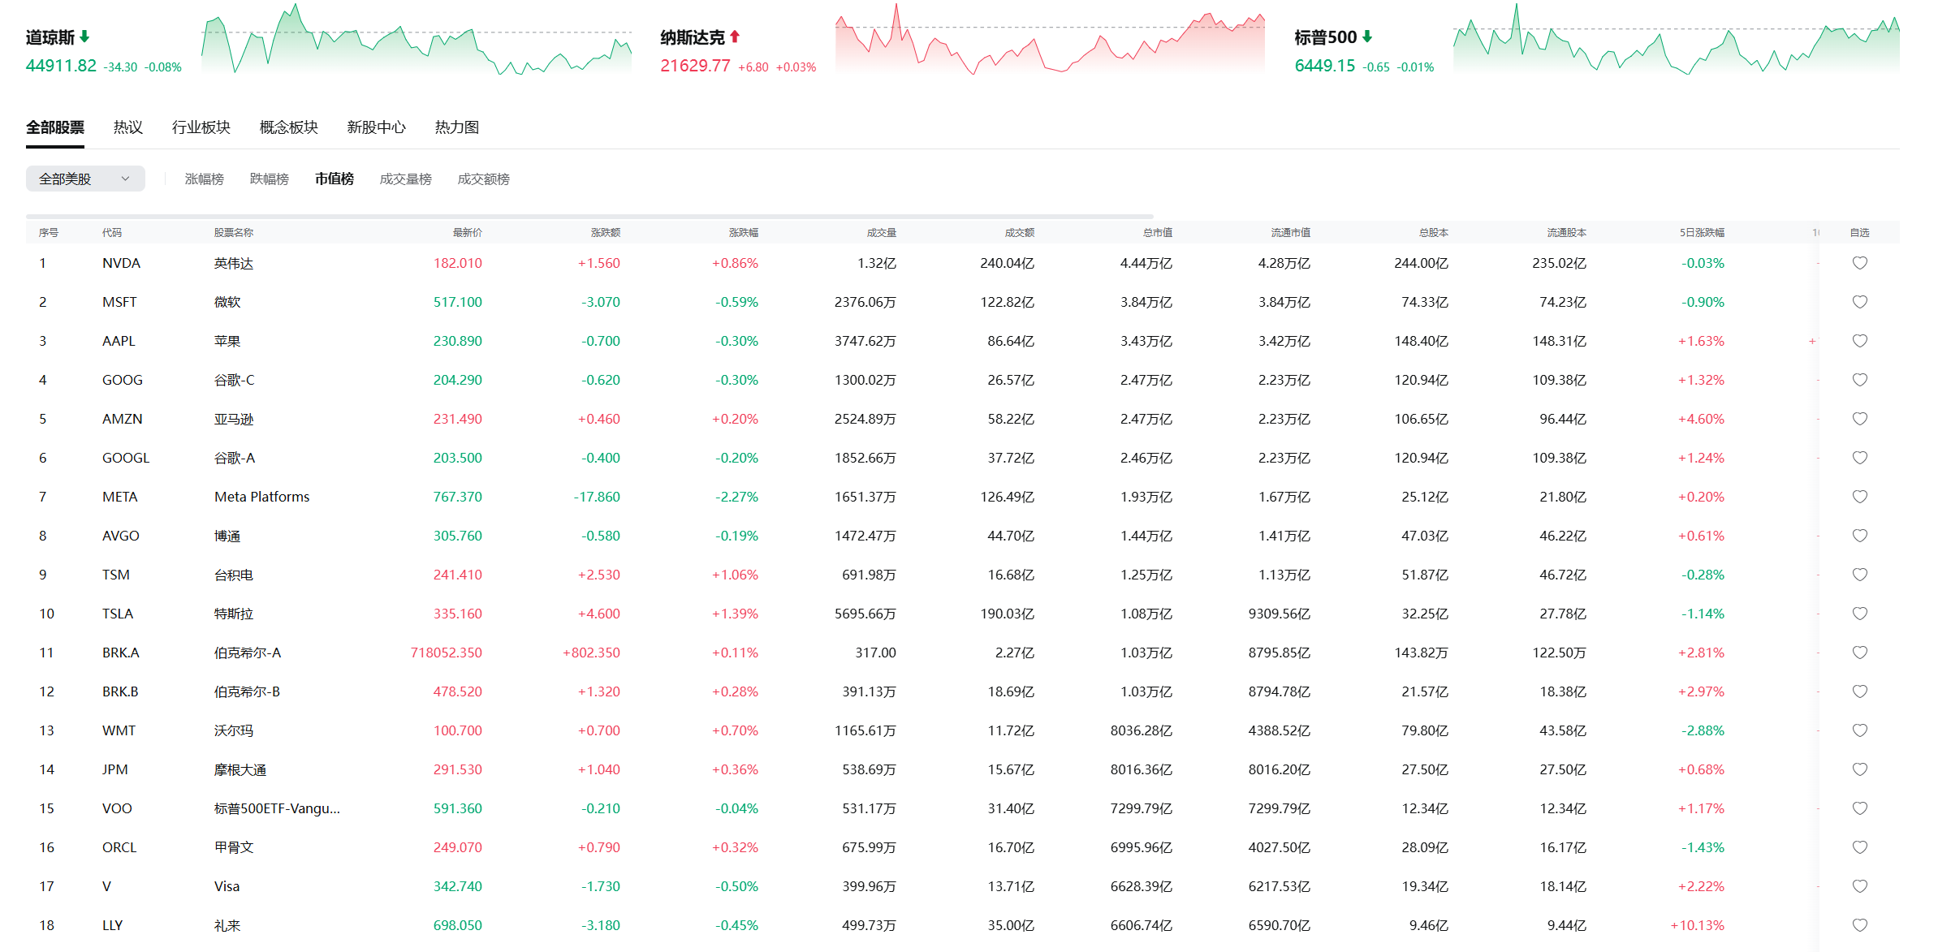Select the 市值榜 ranking
Image resolution: width=1938 pixels, height=952 pixels.
335,179
